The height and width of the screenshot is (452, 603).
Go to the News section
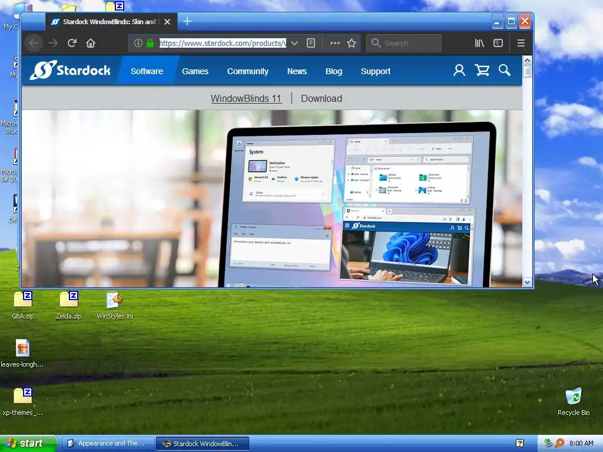click(x=297, y=71)
